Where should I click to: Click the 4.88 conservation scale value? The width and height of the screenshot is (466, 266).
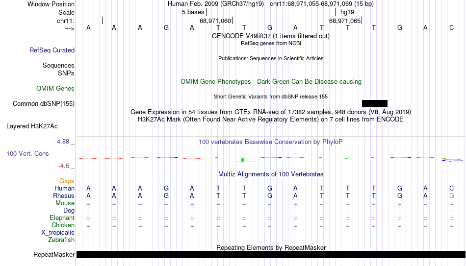pos(63,142)
